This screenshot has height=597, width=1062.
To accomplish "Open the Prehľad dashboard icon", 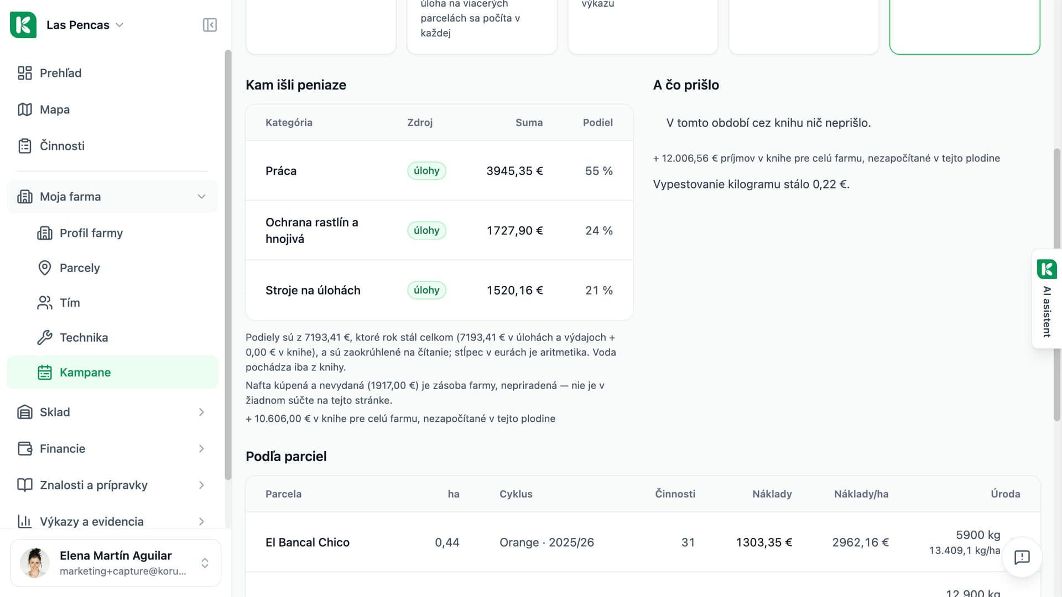I will pyautogui.click(x=25, y=73).
